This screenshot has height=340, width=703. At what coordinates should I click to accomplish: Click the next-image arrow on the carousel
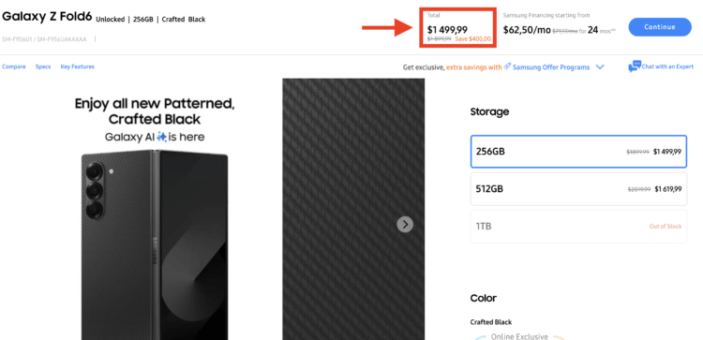405,225
